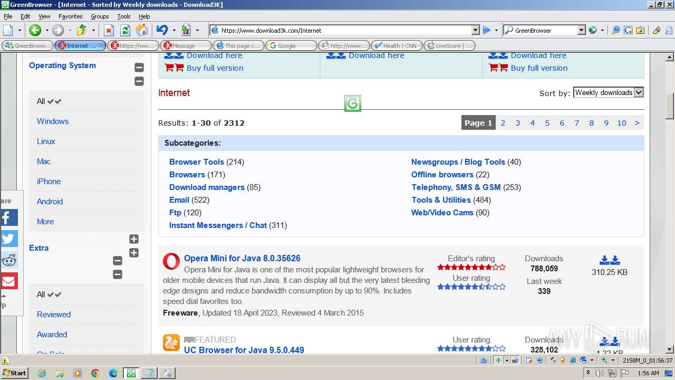Stop page loading with red X icon

coord(109,30)
